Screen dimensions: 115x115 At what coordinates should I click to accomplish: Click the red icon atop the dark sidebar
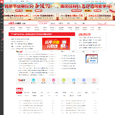pyautogui.click(x=2, y=2)
